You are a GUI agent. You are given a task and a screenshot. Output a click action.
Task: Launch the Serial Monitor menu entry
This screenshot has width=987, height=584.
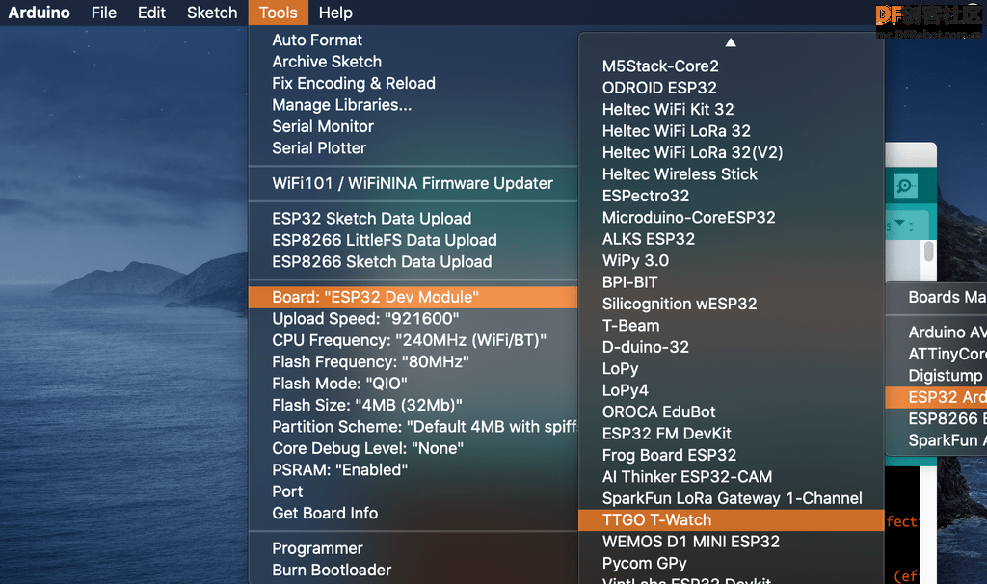413,126
